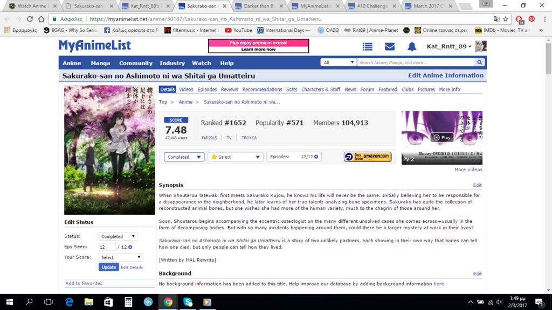
Task: Open the notifications bell icon
Action: (x=412, y=46)
